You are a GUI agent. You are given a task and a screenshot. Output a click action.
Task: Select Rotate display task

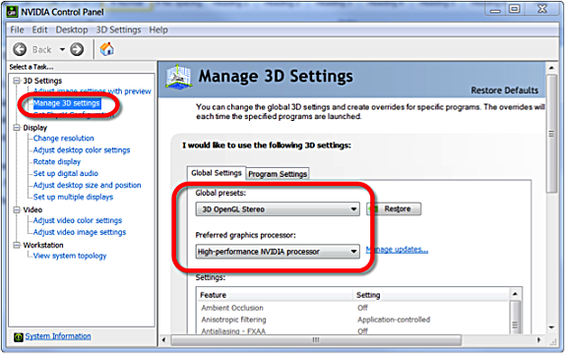[x=57, y=161]
